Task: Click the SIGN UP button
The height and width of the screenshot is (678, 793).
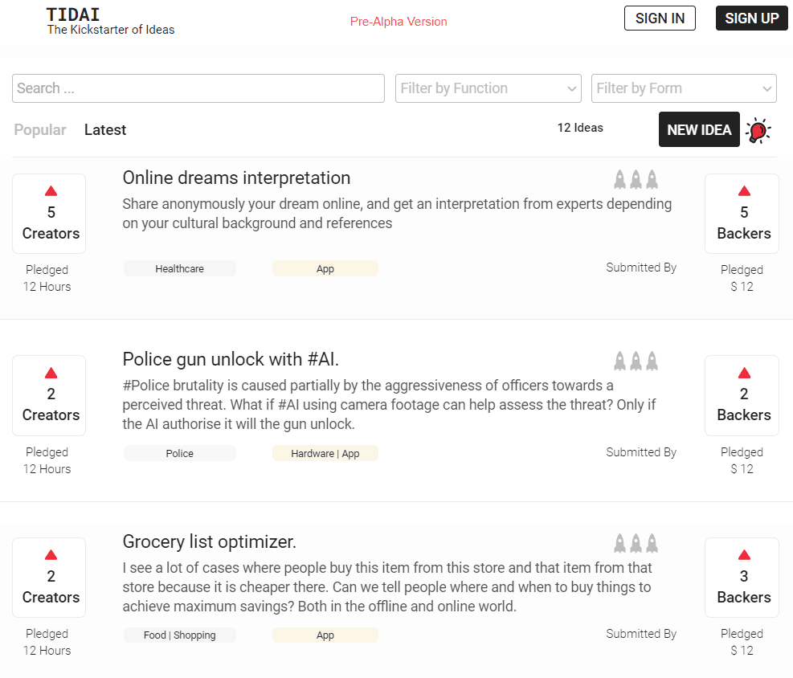Action: coord(751,18)
